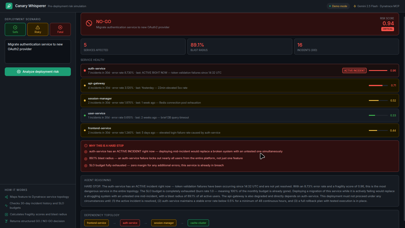
Task: Click the frontend-service fragility bar
Action: (x=378, y=130)
